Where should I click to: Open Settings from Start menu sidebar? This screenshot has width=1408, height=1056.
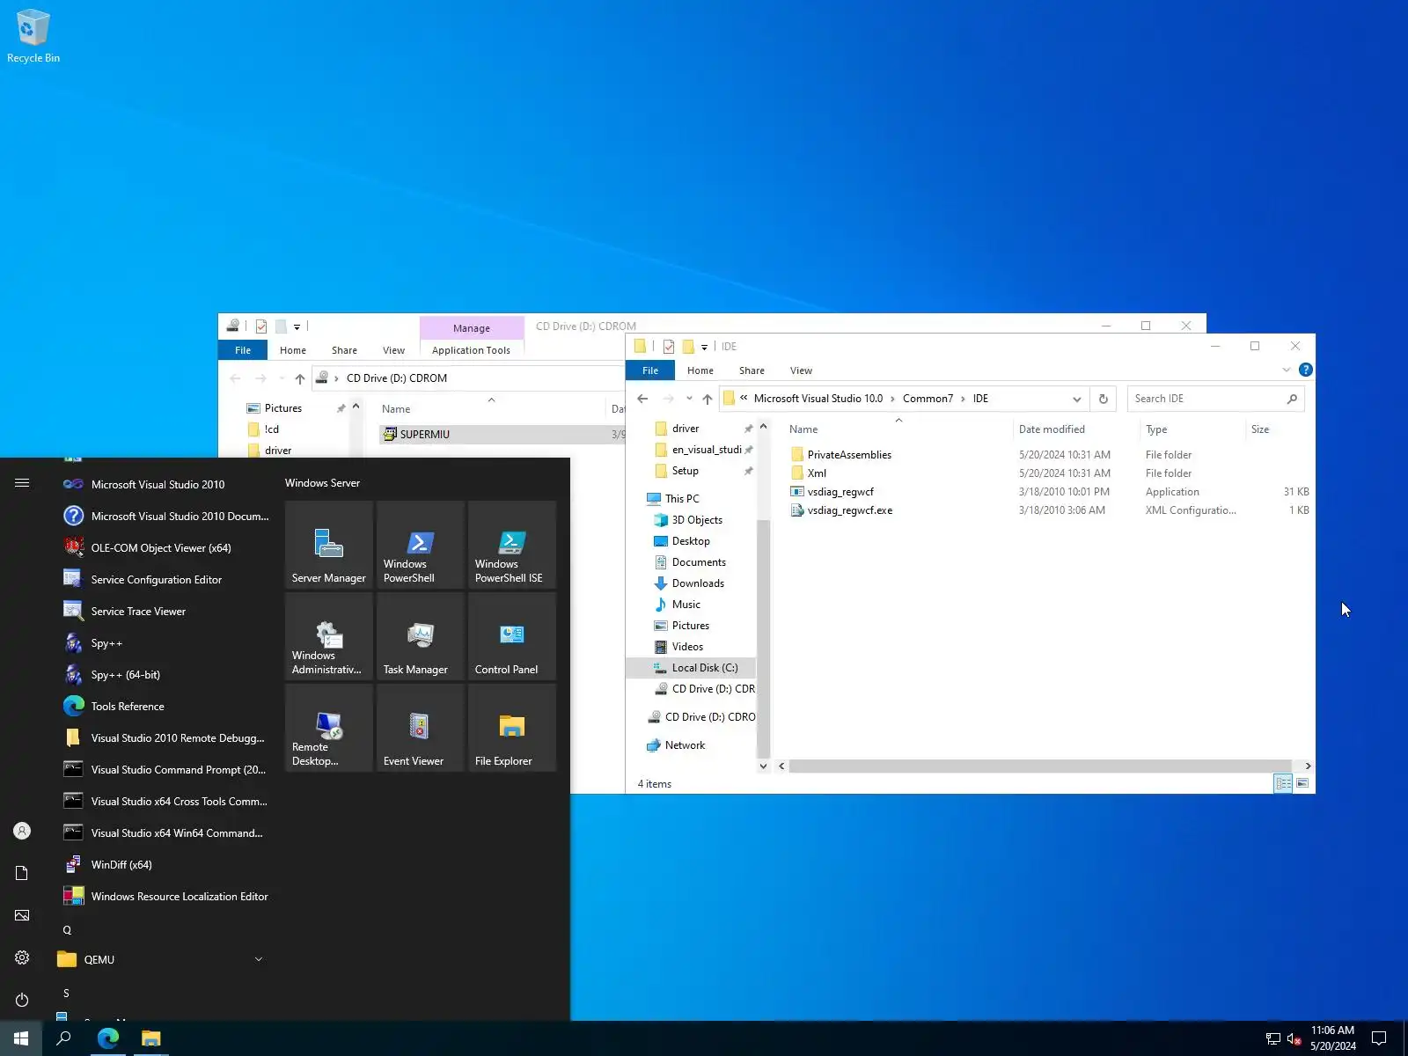[x=22, y=957]
